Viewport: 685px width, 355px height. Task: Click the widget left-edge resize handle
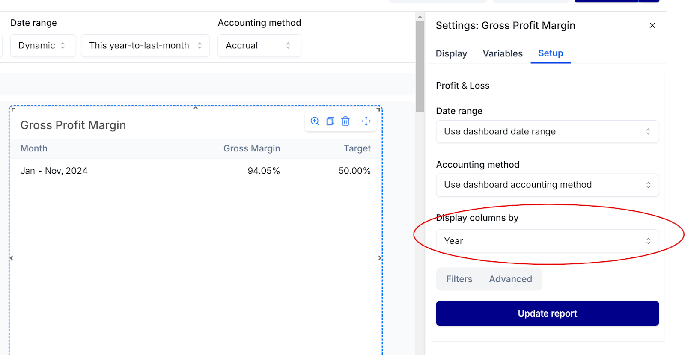click(x=12, y=258)
